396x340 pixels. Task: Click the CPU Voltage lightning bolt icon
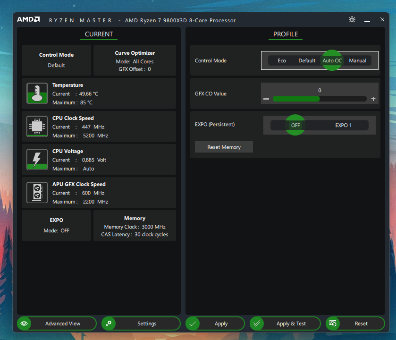37,160
